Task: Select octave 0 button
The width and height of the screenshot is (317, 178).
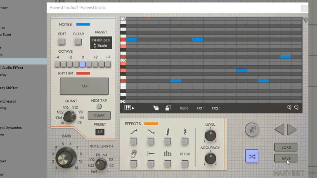Action: click(83, 64)
